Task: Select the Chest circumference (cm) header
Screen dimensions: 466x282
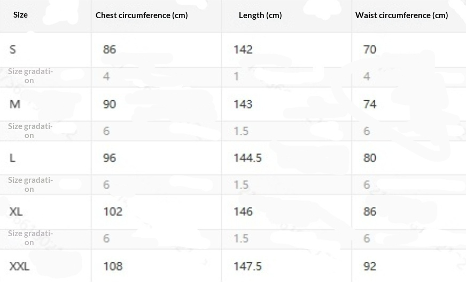Action: (x=142, y=15)
